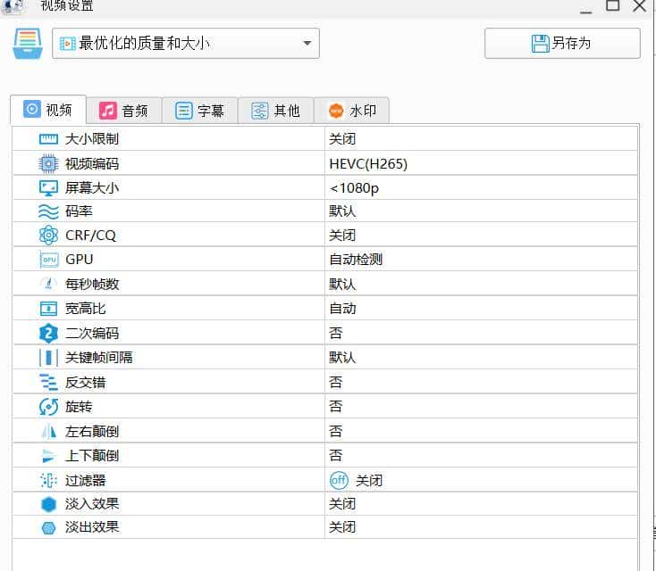This screenshot has height=571, width=656.
Task: Click the solid hexagon icon beside 淡入效果
Action: [48, 504]
